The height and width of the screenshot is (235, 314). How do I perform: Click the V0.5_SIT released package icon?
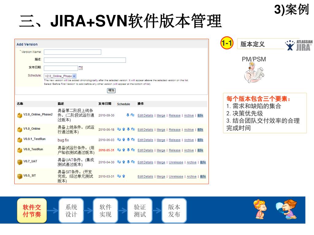click(x=20, y=176)
